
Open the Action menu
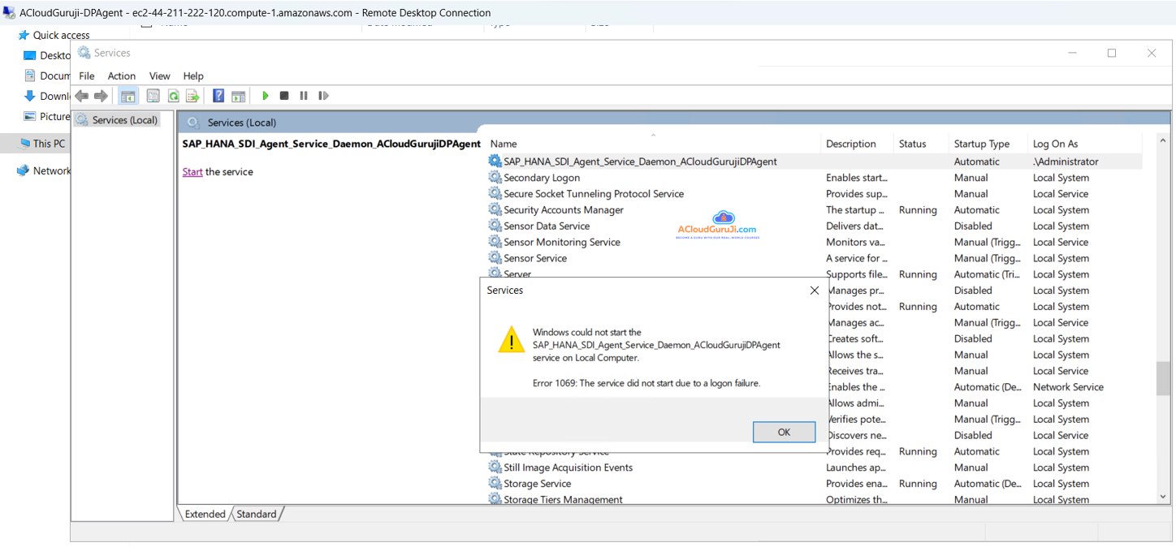122,76
